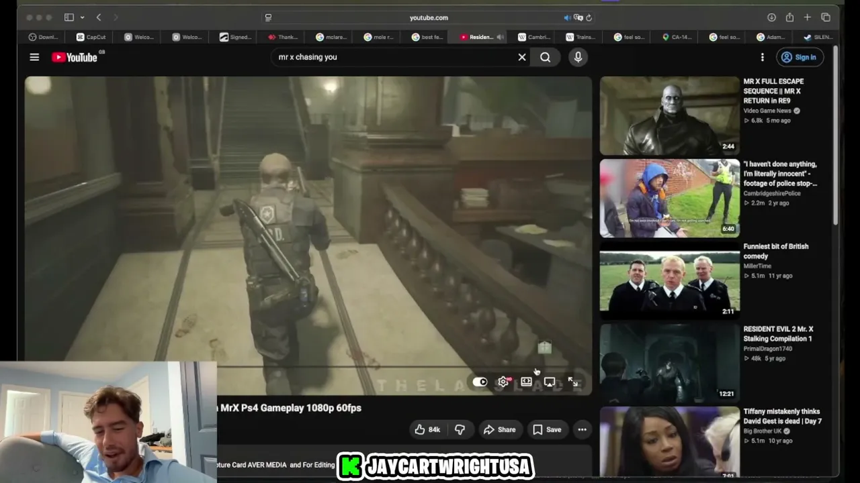Toggle the autoplay switch in the player
This screenshot has height=483, width=860.
480,382
